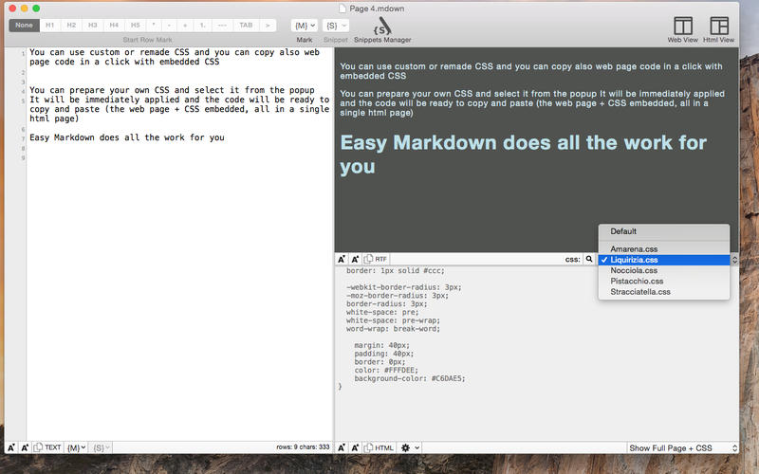The image size is (759, 474).
Task: Click 'color: #FFFDEE;' code line
Action: pos(386,371)
